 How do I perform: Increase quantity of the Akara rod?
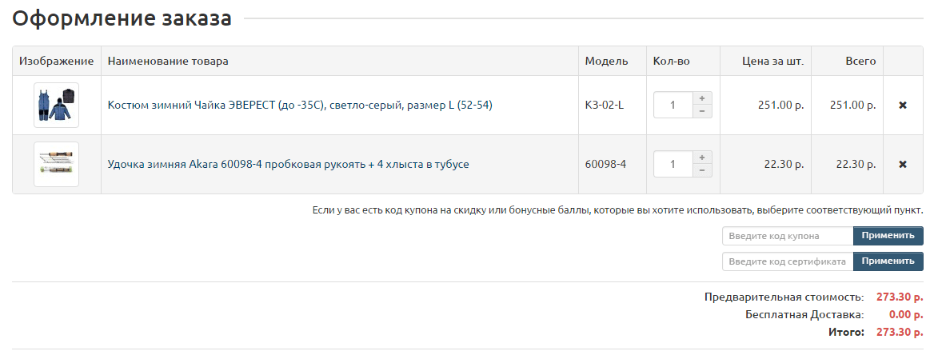(701, 158)
